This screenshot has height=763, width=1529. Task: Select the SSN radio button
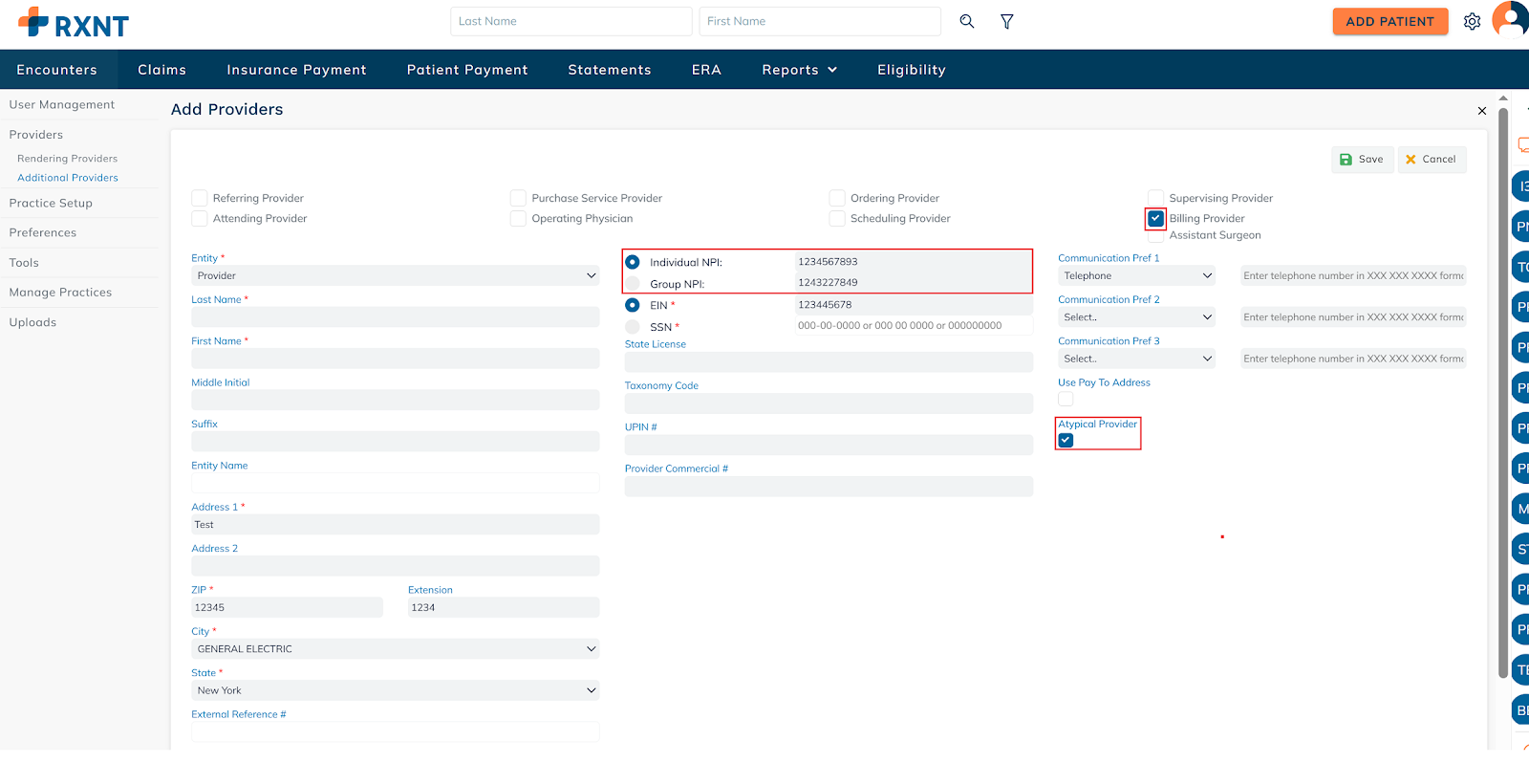tap(633, 327)
